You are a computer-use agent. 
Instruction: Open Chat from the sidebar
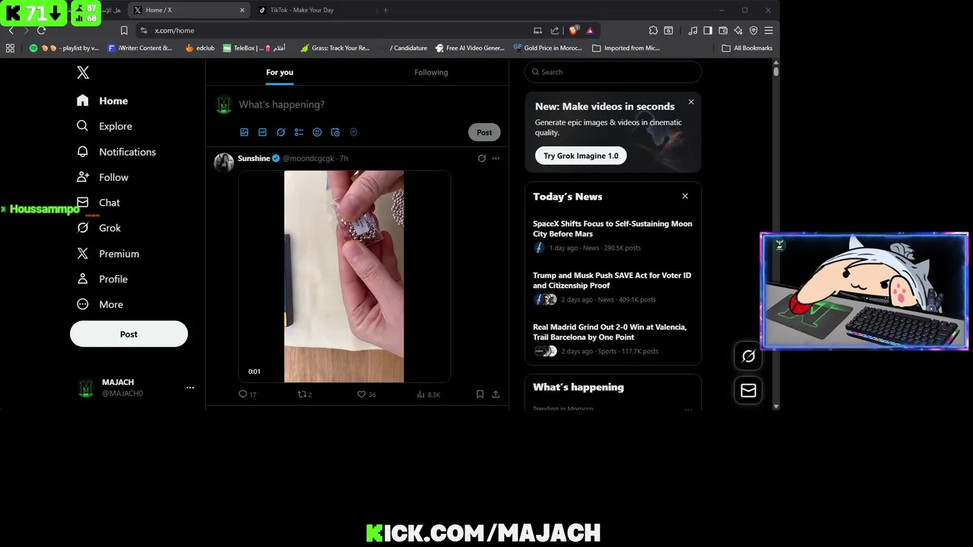point(99,203)
